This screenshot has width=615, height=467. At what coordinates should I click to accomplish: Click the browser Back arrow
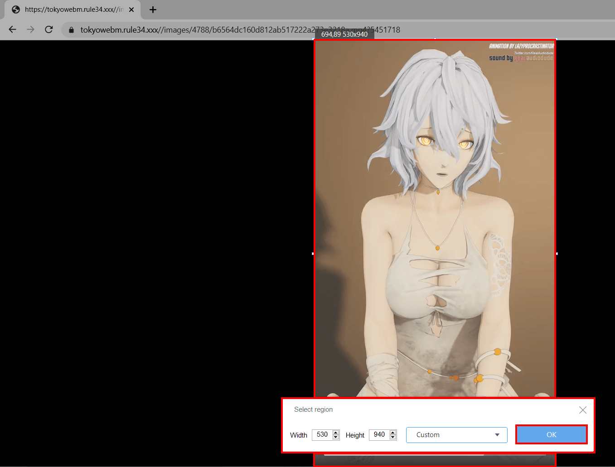(x=12, y=29)
